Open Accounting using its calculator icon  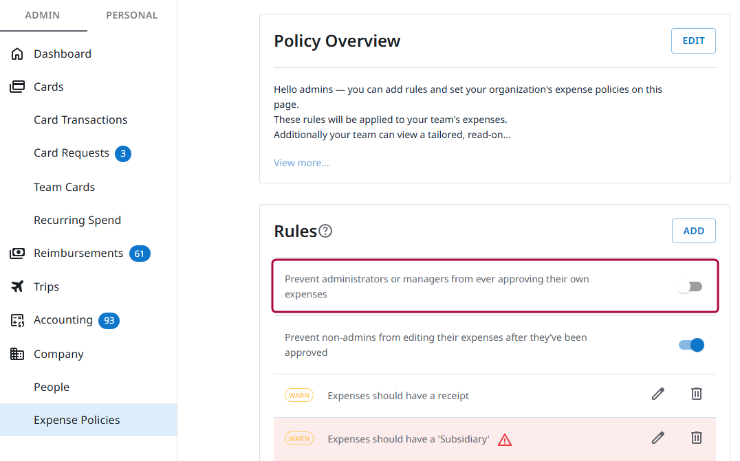click(17, 319)
